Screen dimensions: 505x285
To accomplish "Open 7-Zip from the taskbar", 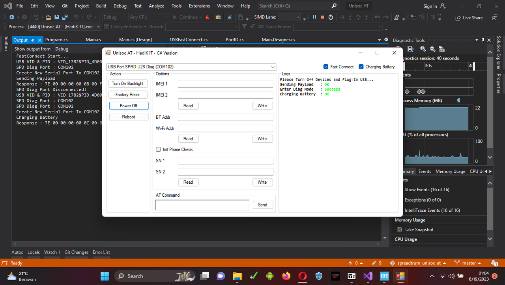I will 351,276.
